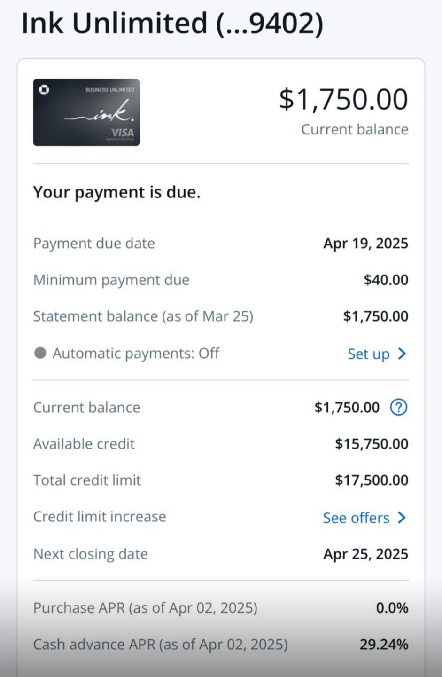Click the Purchase APR 0.0% value
The height and width of the screenshot is (677, 442).
pyautogui.click(x=392, y=608)
